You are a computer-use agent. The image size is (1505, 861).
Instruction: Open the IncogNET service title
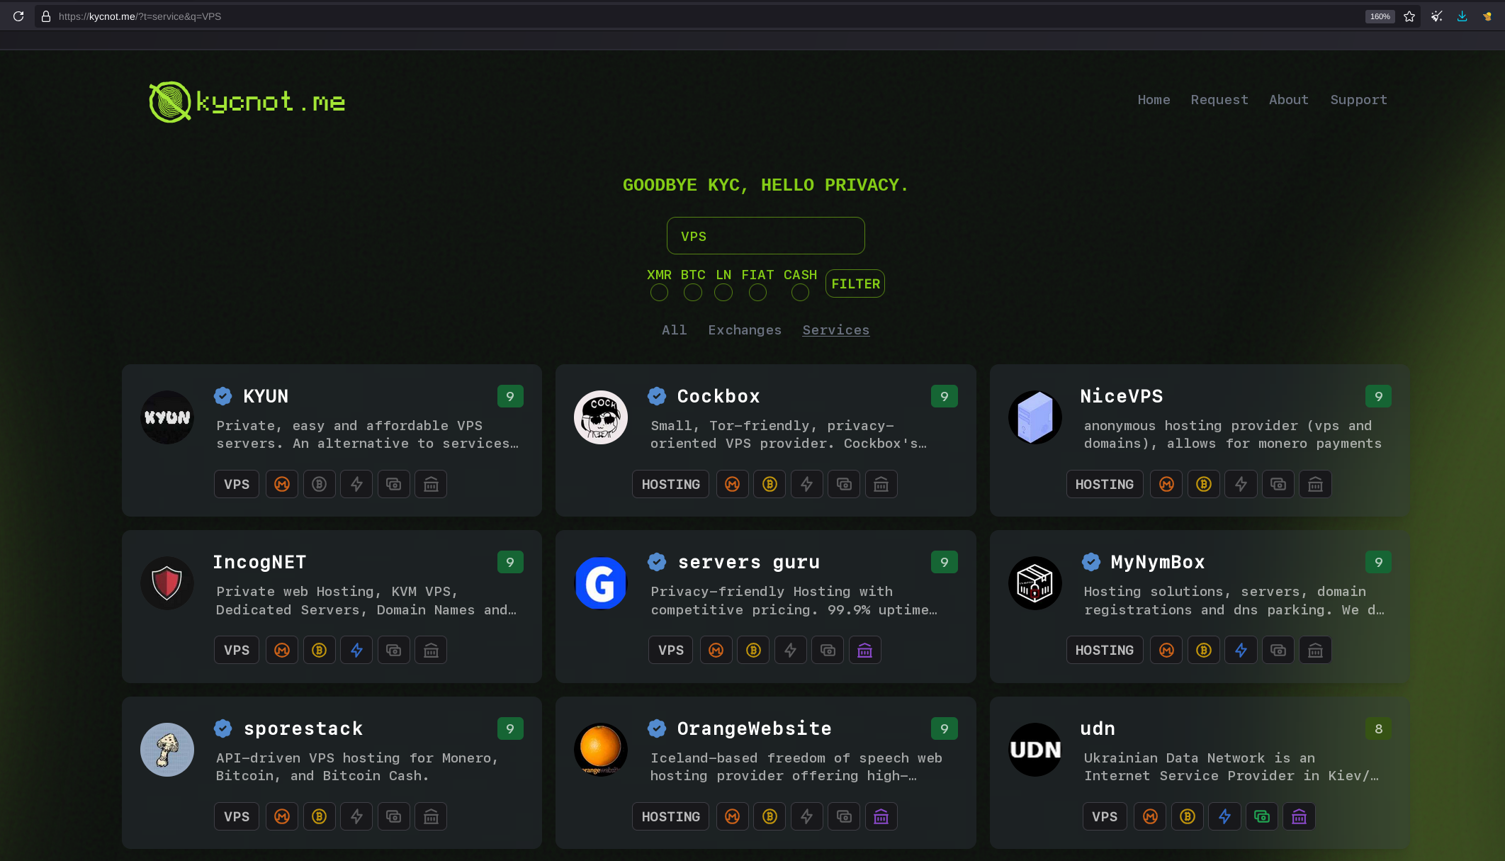point(259,562)
